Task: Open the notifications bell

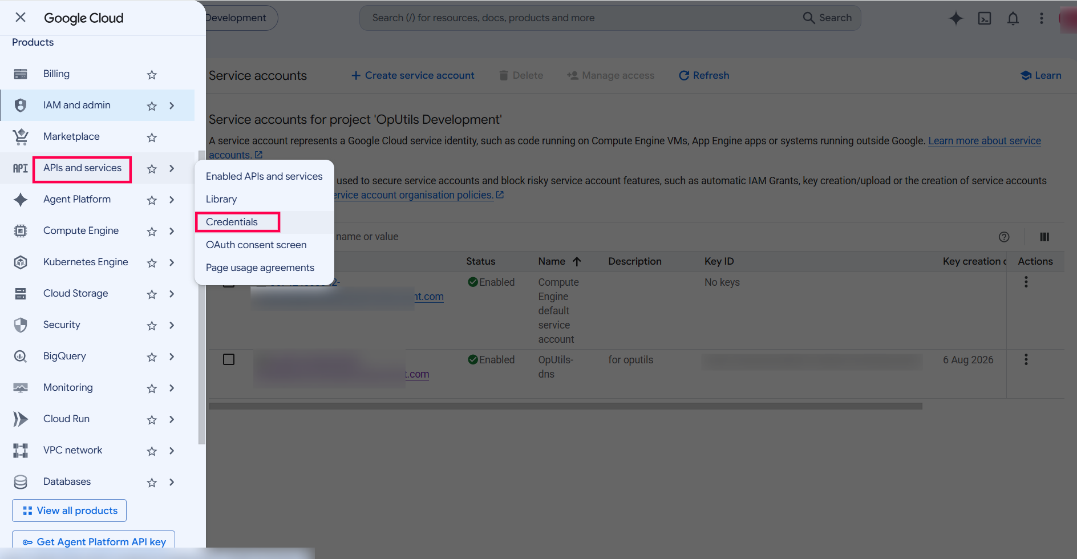Action: 1013,18
